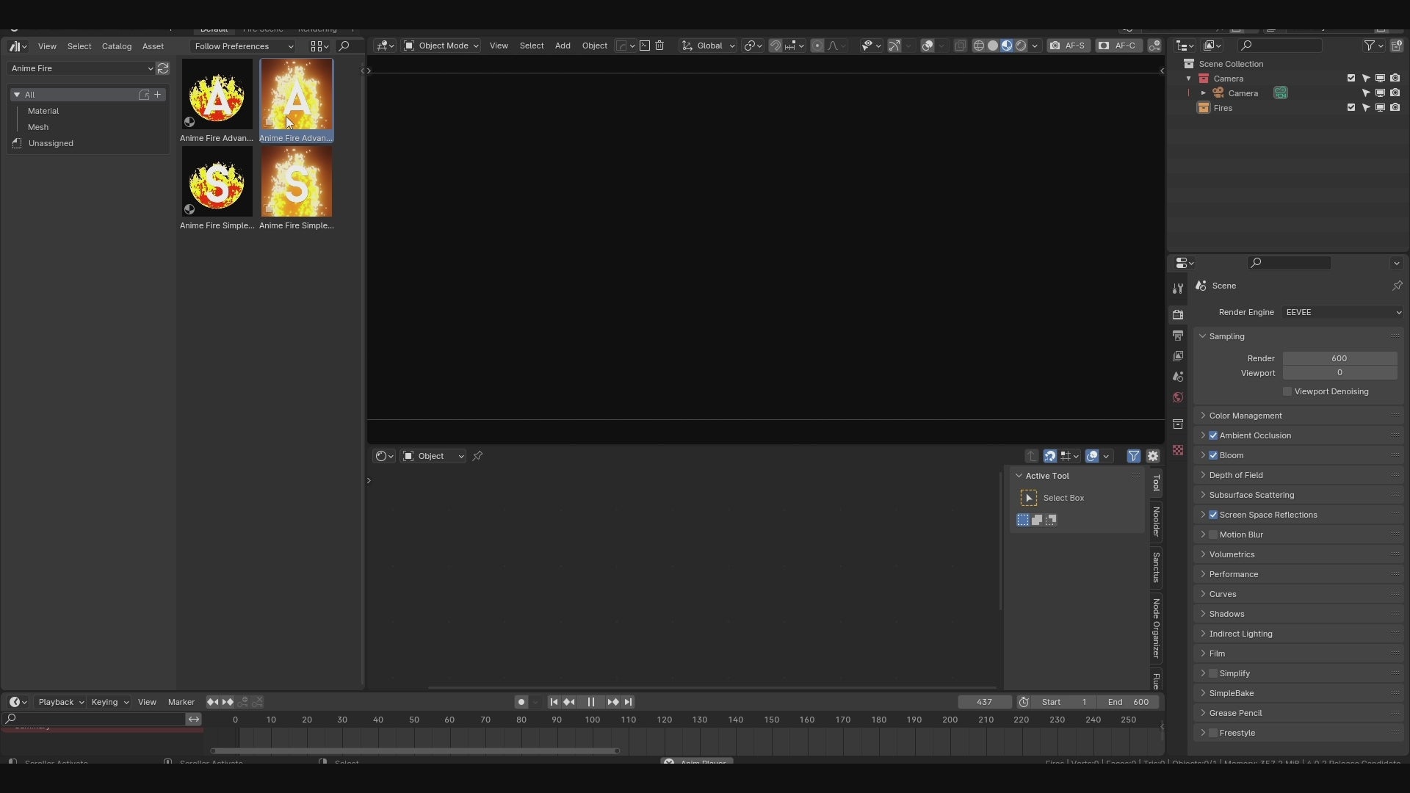Click the Select Box tool icon
Viewport: 1410px width, 793px height.
click(x=1029, y=498)
